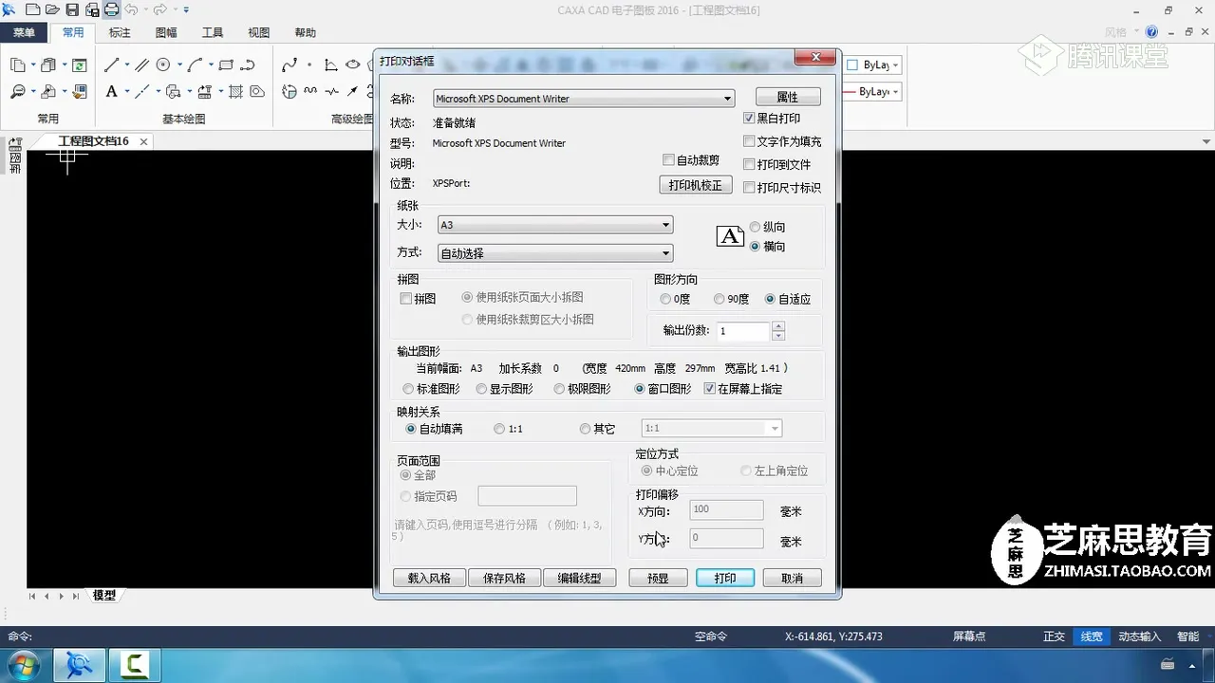Check the 自动裁剪 option

click(x=669, y=159)
